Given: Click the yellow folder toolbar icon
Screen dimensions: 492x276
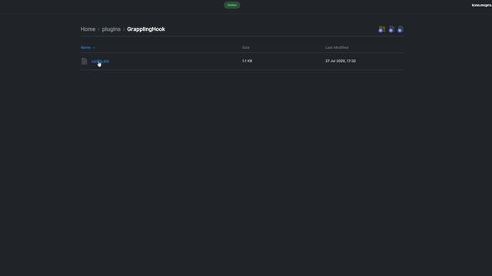Looking at the screenshot, I should click(x=381, y=30).
